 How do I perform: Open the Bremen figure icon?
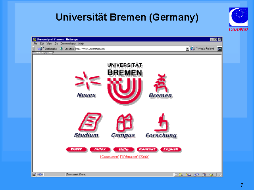pos(160,83)
